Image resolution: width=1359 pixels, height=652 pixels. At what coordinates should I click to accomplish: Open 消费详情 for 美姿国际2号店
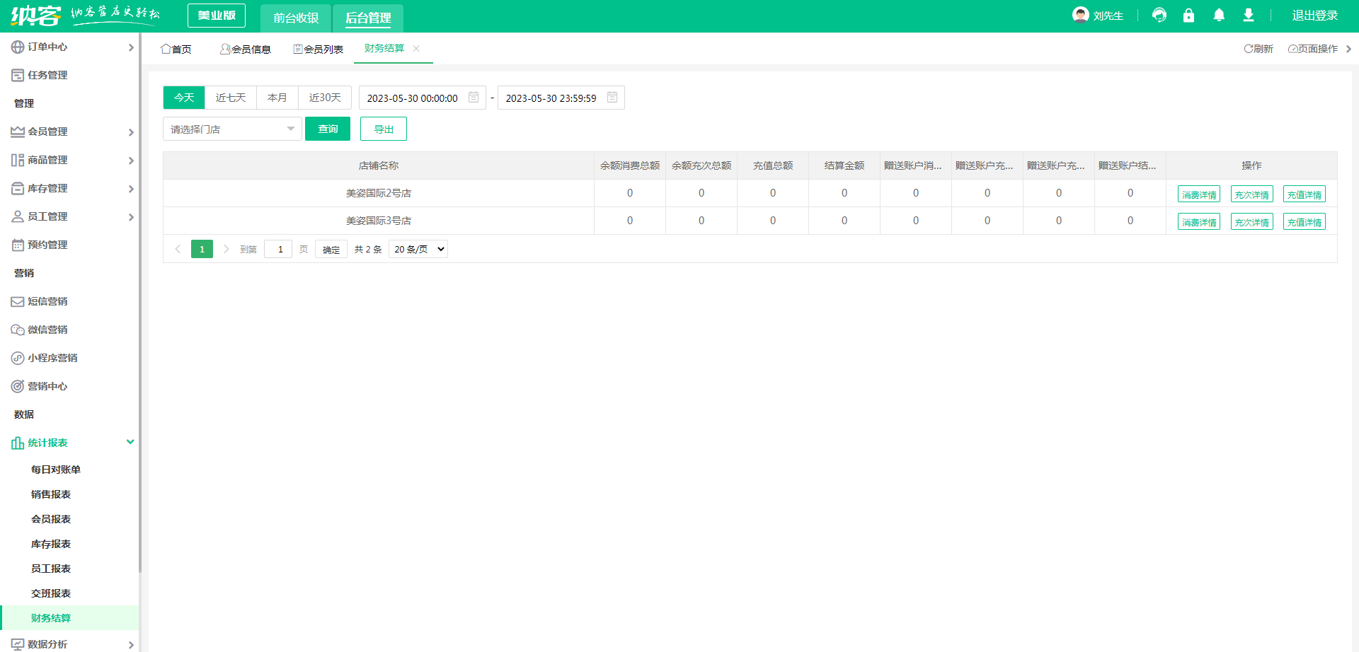pos(1198,194)
